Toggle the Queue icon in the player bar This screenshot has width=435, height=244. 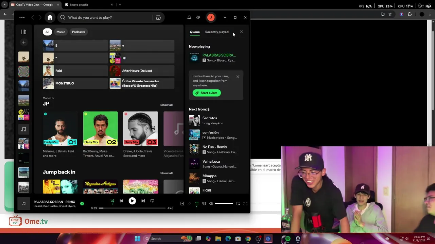pos(196,204)
